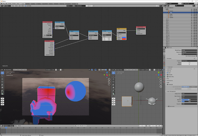Open the Render Engine dropdown
198x136 pixels.
pos(189,50)
